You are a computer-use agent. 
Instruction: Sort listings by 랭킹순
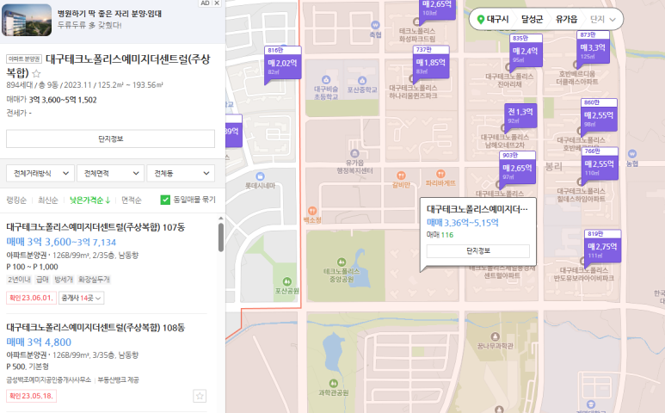coord(16,200)
